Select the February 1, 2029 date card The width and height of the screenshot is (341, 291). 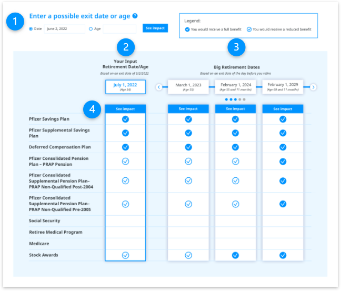283,87
